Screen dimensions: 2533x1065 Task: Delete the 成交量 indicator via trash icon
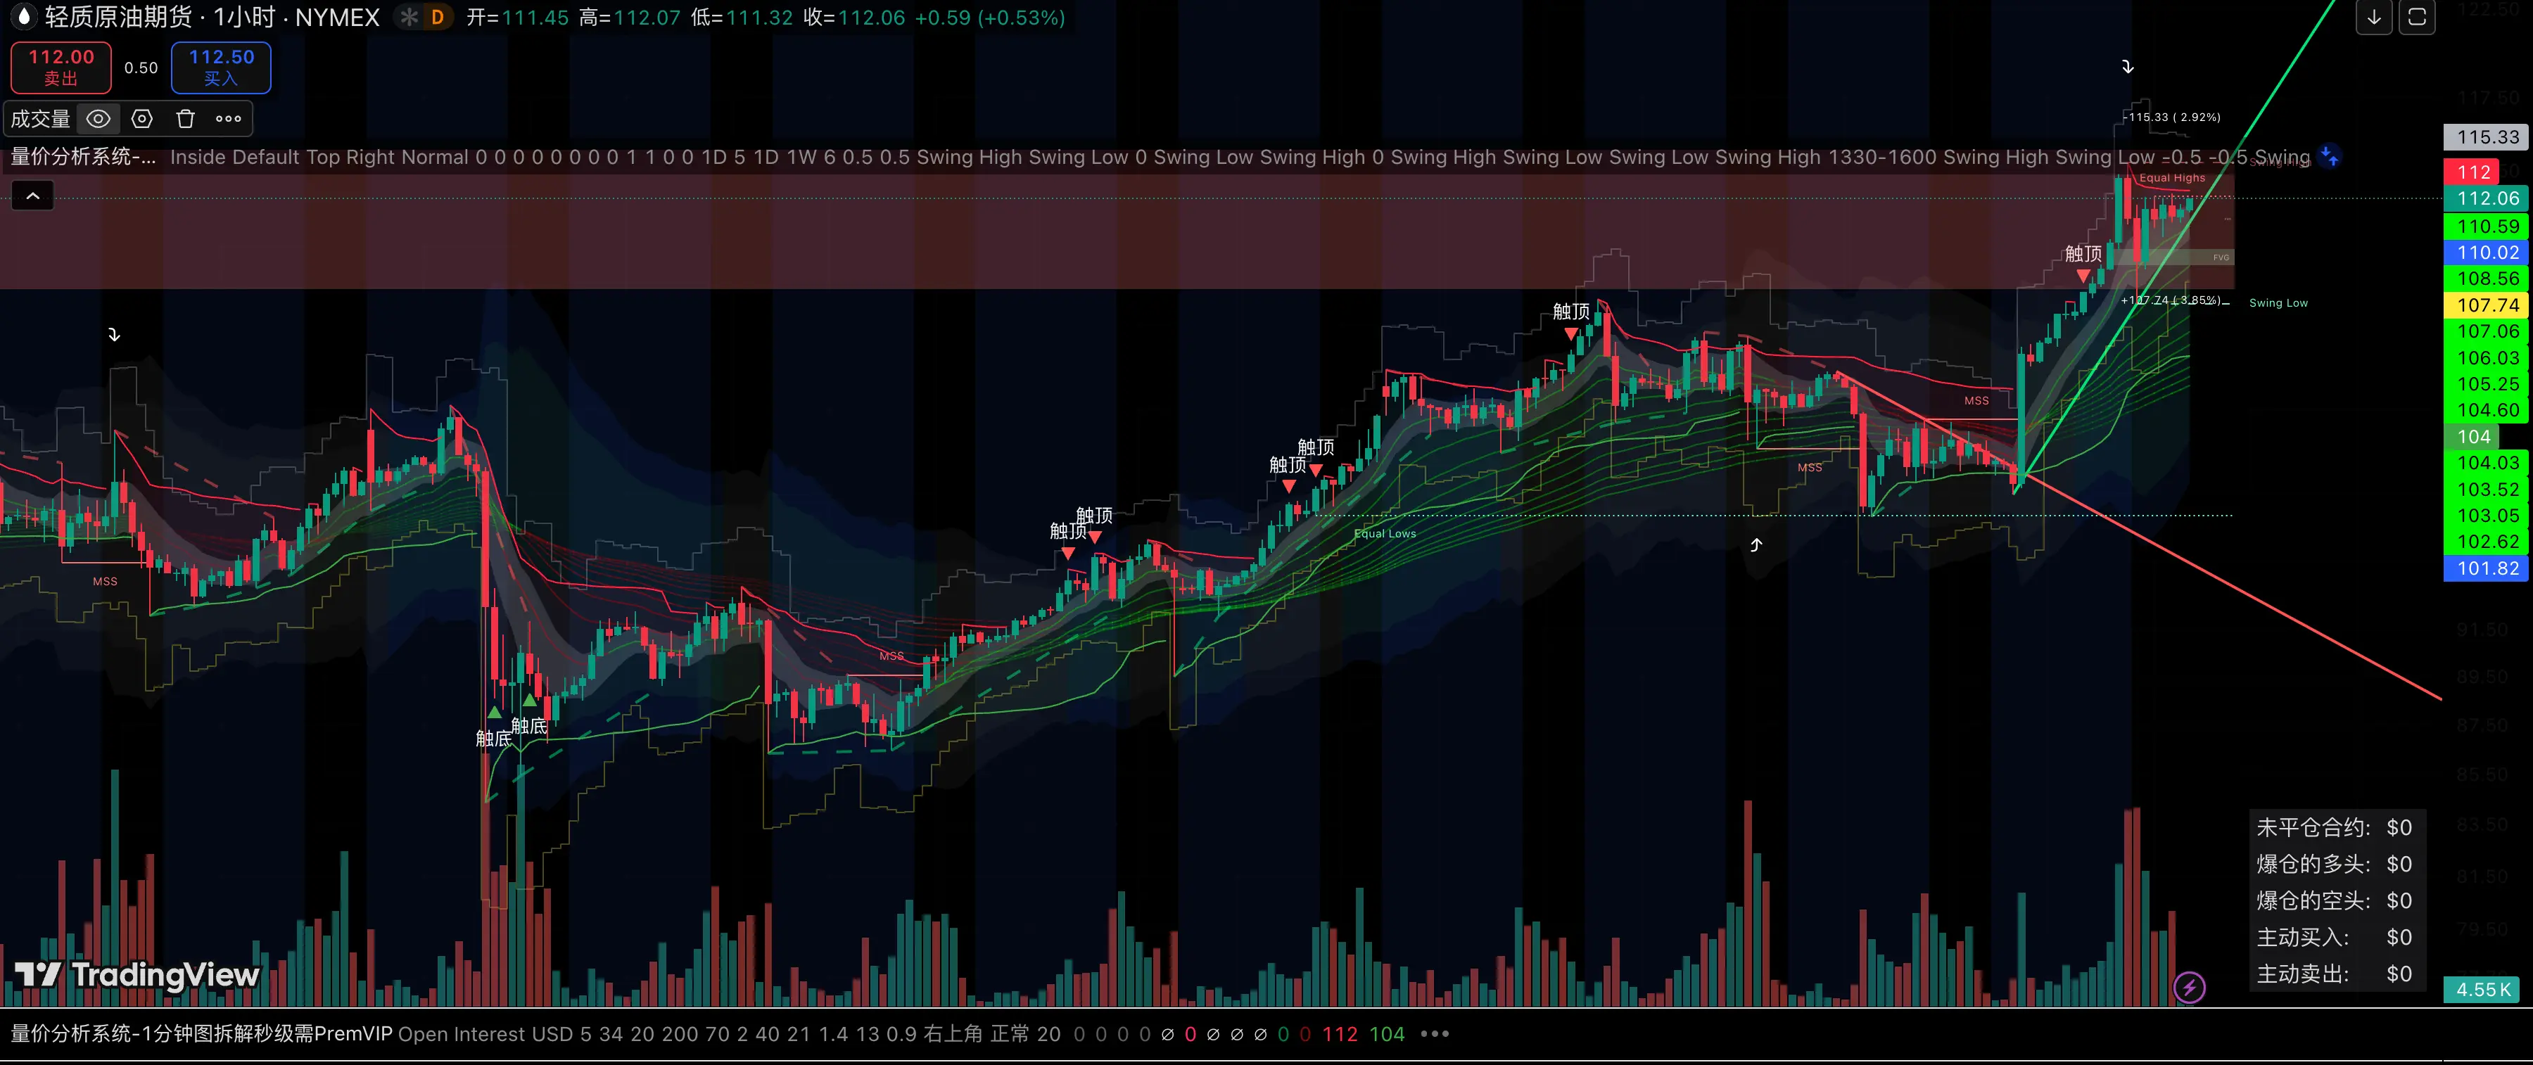[185, 119]
